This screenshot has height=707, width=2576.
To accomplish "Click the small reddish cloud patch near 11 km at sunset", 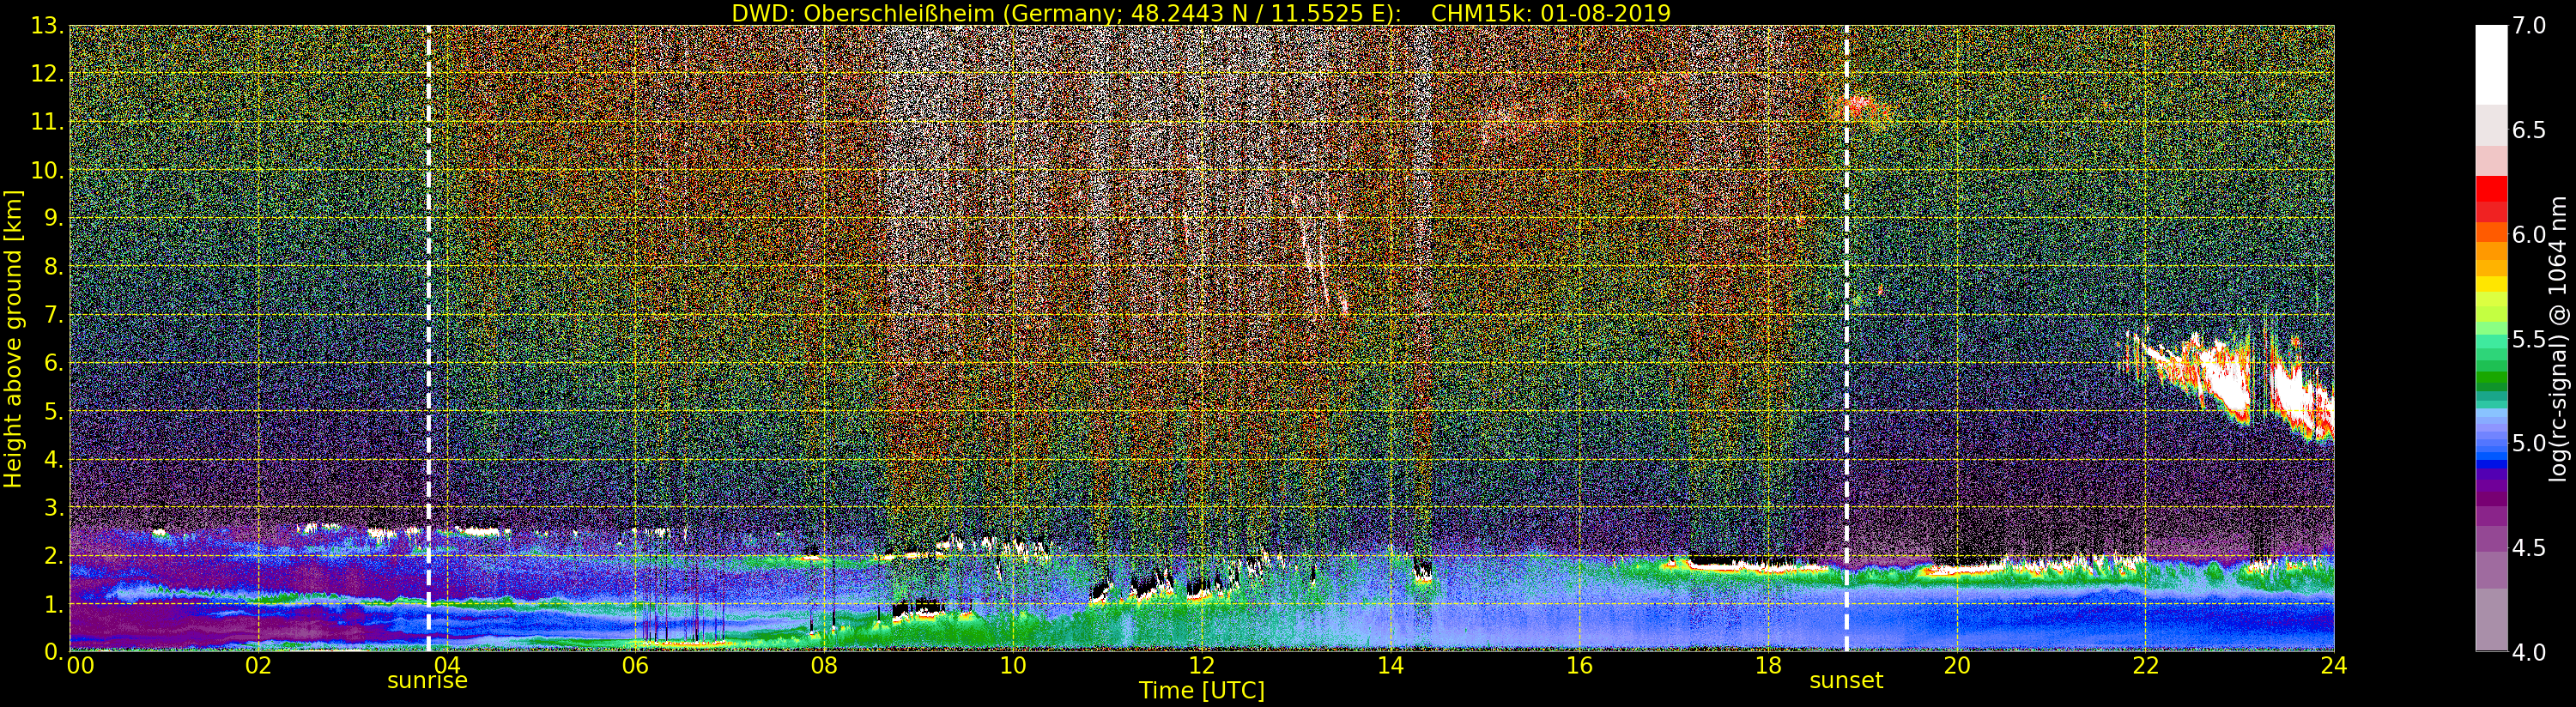I will click(x=1860, y=110).
